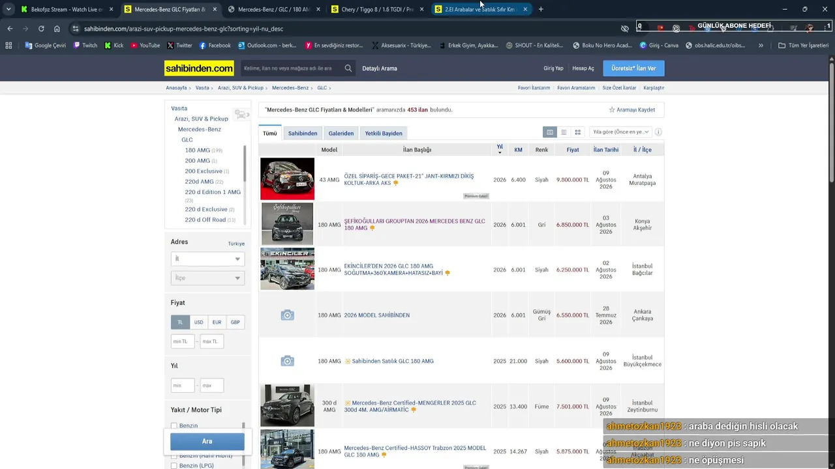Tick the Benzin fuel checkbox
This screenshot has height=469, width=835.
174,426
